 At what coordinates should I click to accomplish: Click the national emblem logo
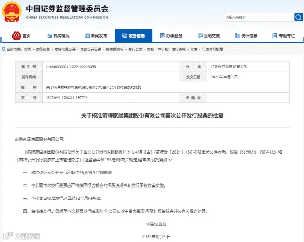pyautogui.click(x=12, y=12)
